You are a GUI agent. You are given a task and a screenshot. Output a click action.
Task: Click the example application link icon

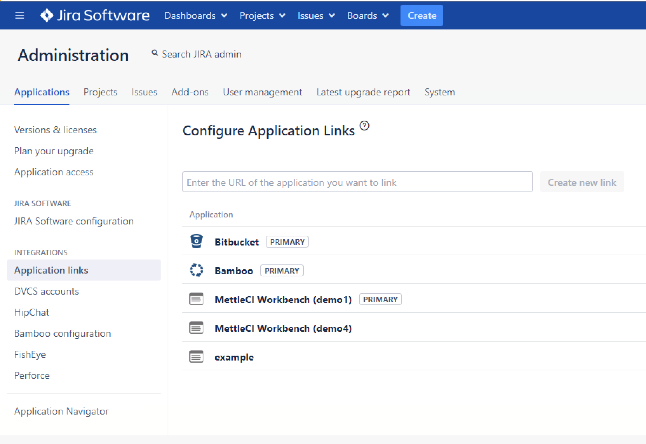point(196,357)
